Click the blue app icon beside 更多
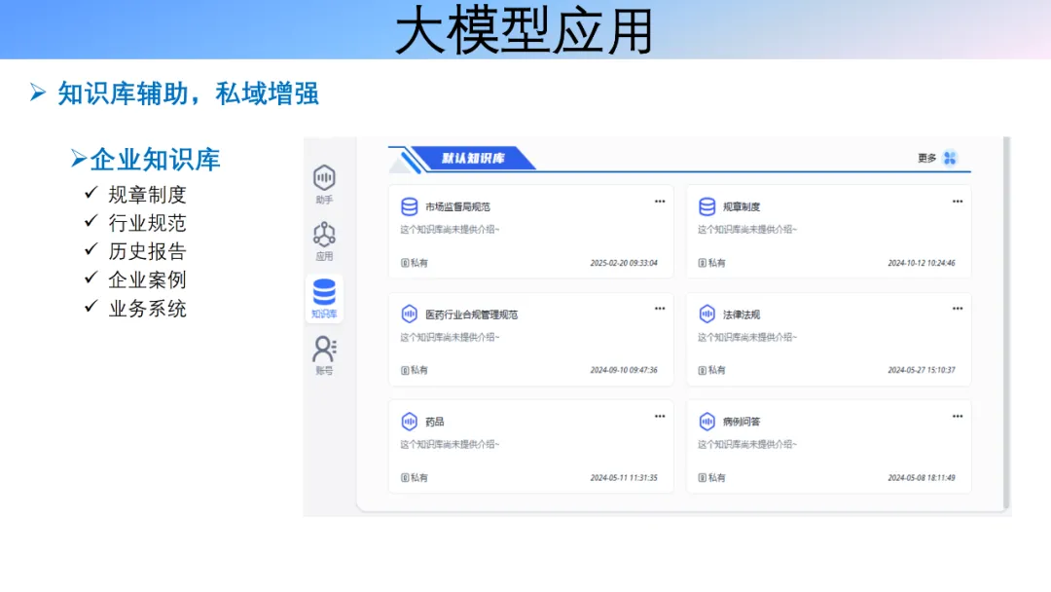1051x592 pixels. pos(950,157)
